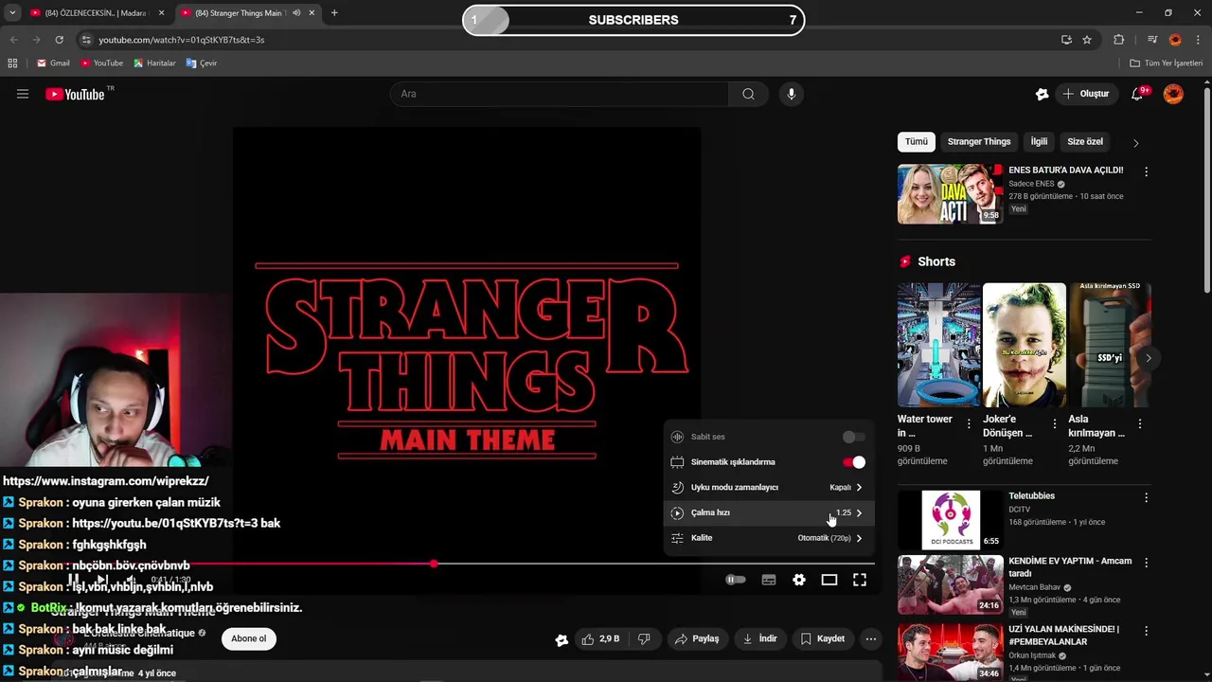Bookmark this page with the star
The image size is (1212, 682).
coord(1087,40)
